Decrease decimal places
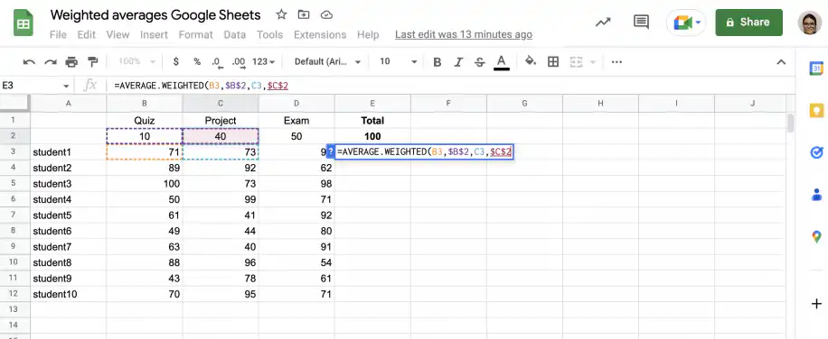 217,62
